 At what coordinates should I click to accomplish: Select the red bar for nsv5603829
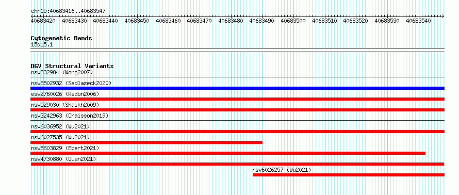(228, 153)
